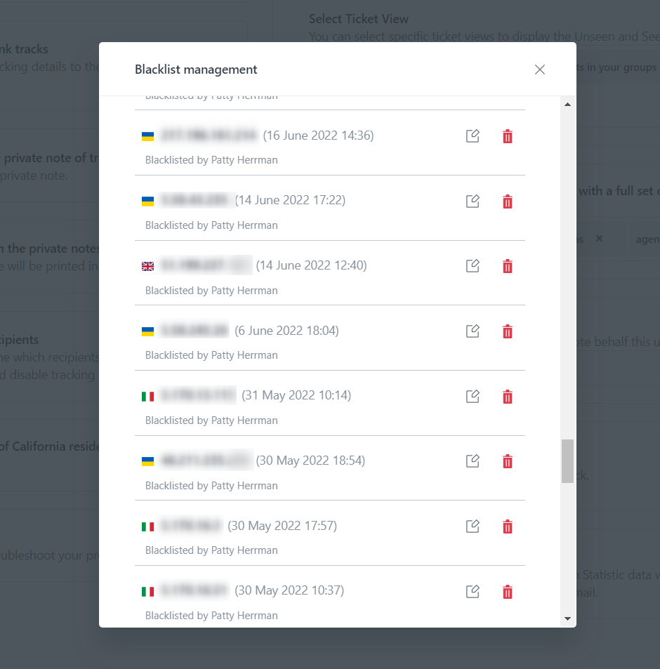Edit the entry dated 14 June 2022 17:22
Screen dimensions: 660x669
[x=473, y=201]
